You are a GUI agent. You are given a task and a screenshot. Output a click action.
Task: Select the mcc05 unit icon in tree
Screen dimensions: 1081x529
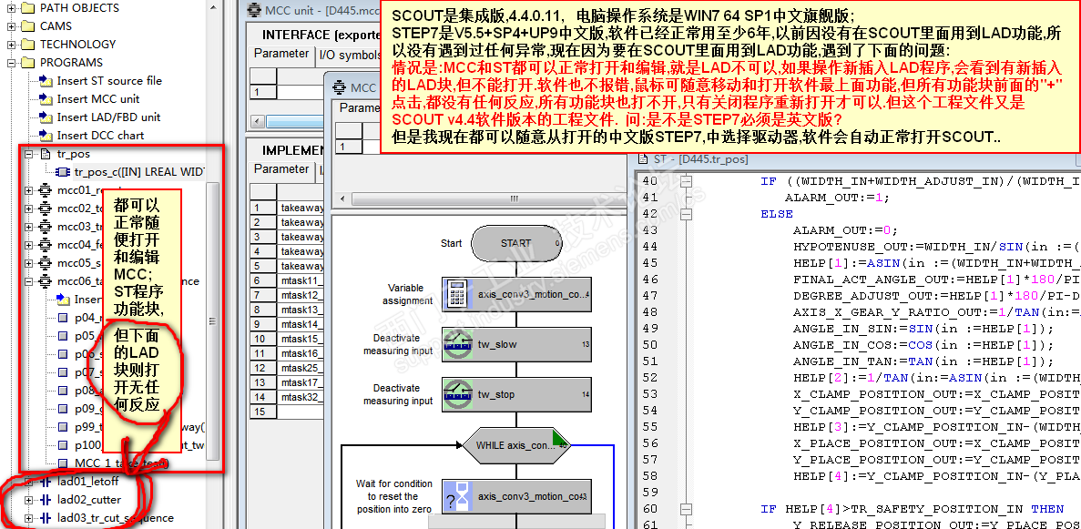pos(46,263)
